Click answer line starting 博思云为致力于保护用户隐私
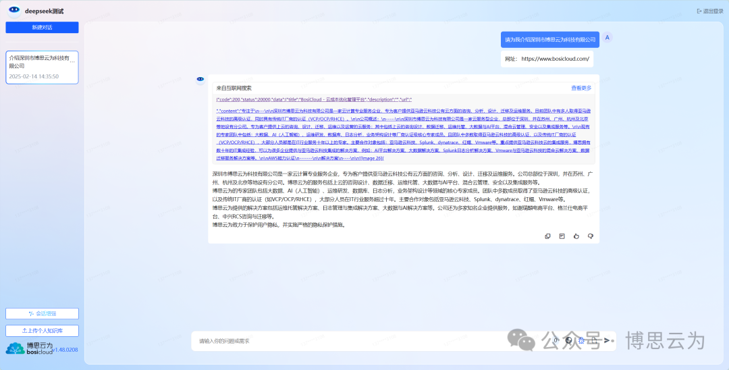Viewport: 729px width, 370px height. pyautogui.click(x=279, y=225)
